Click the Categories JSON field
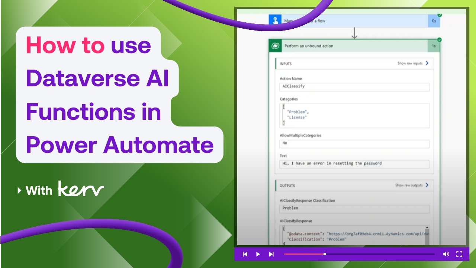476x268 pixels. tap(354, 116)
